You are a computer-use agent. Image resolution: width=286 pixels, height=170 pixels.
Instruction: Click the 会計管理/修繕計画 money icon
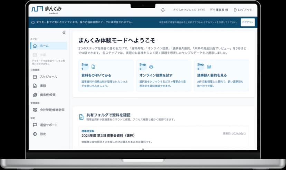click(35, 110)
